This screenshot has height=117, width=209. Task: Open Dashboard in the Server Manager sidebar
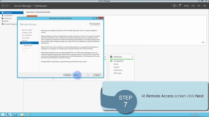coord(12,13)
